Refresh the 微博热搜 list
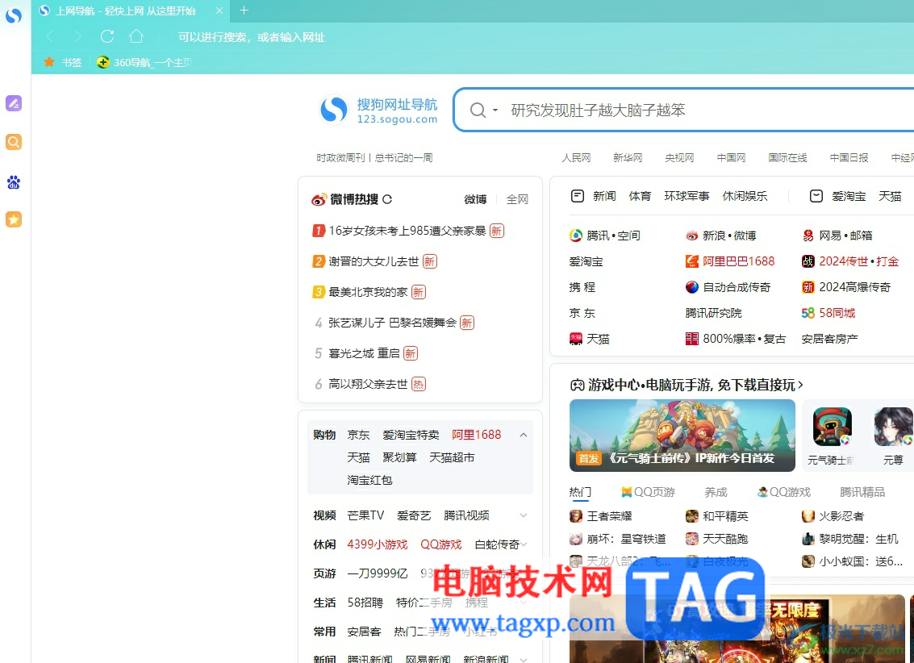 (388, 199)
